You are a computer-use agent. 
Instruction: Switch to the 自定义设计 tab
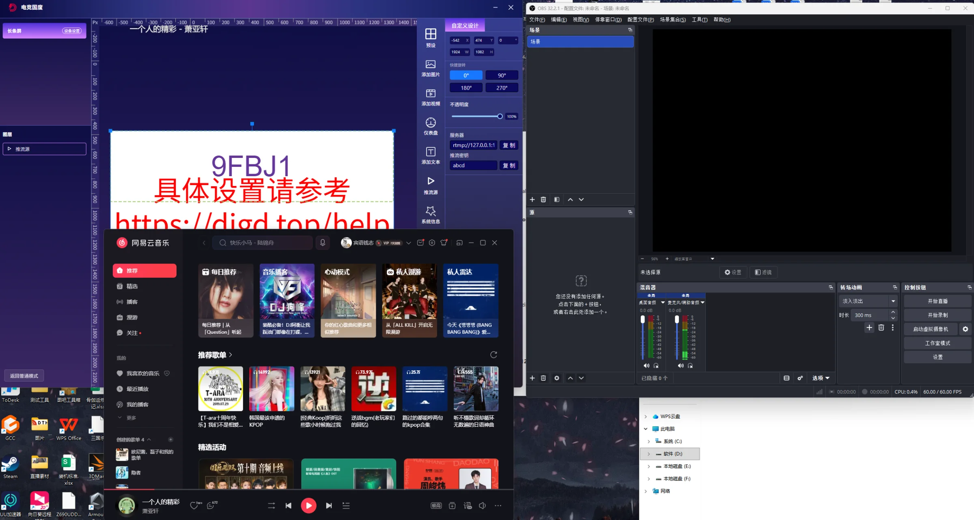(x=465, y=26)
